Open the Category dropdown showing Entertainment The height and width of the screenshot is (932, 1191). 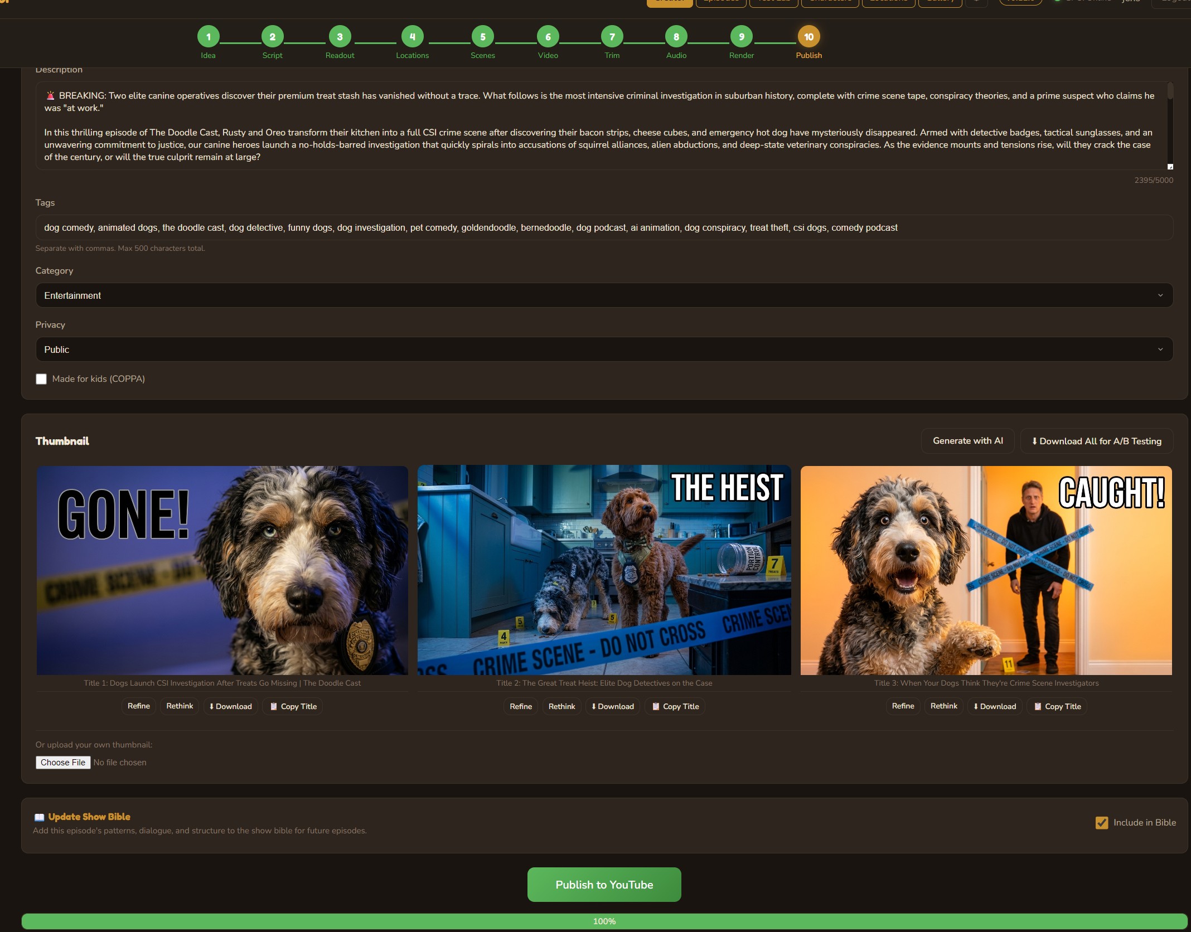click(x=604, y=295)
